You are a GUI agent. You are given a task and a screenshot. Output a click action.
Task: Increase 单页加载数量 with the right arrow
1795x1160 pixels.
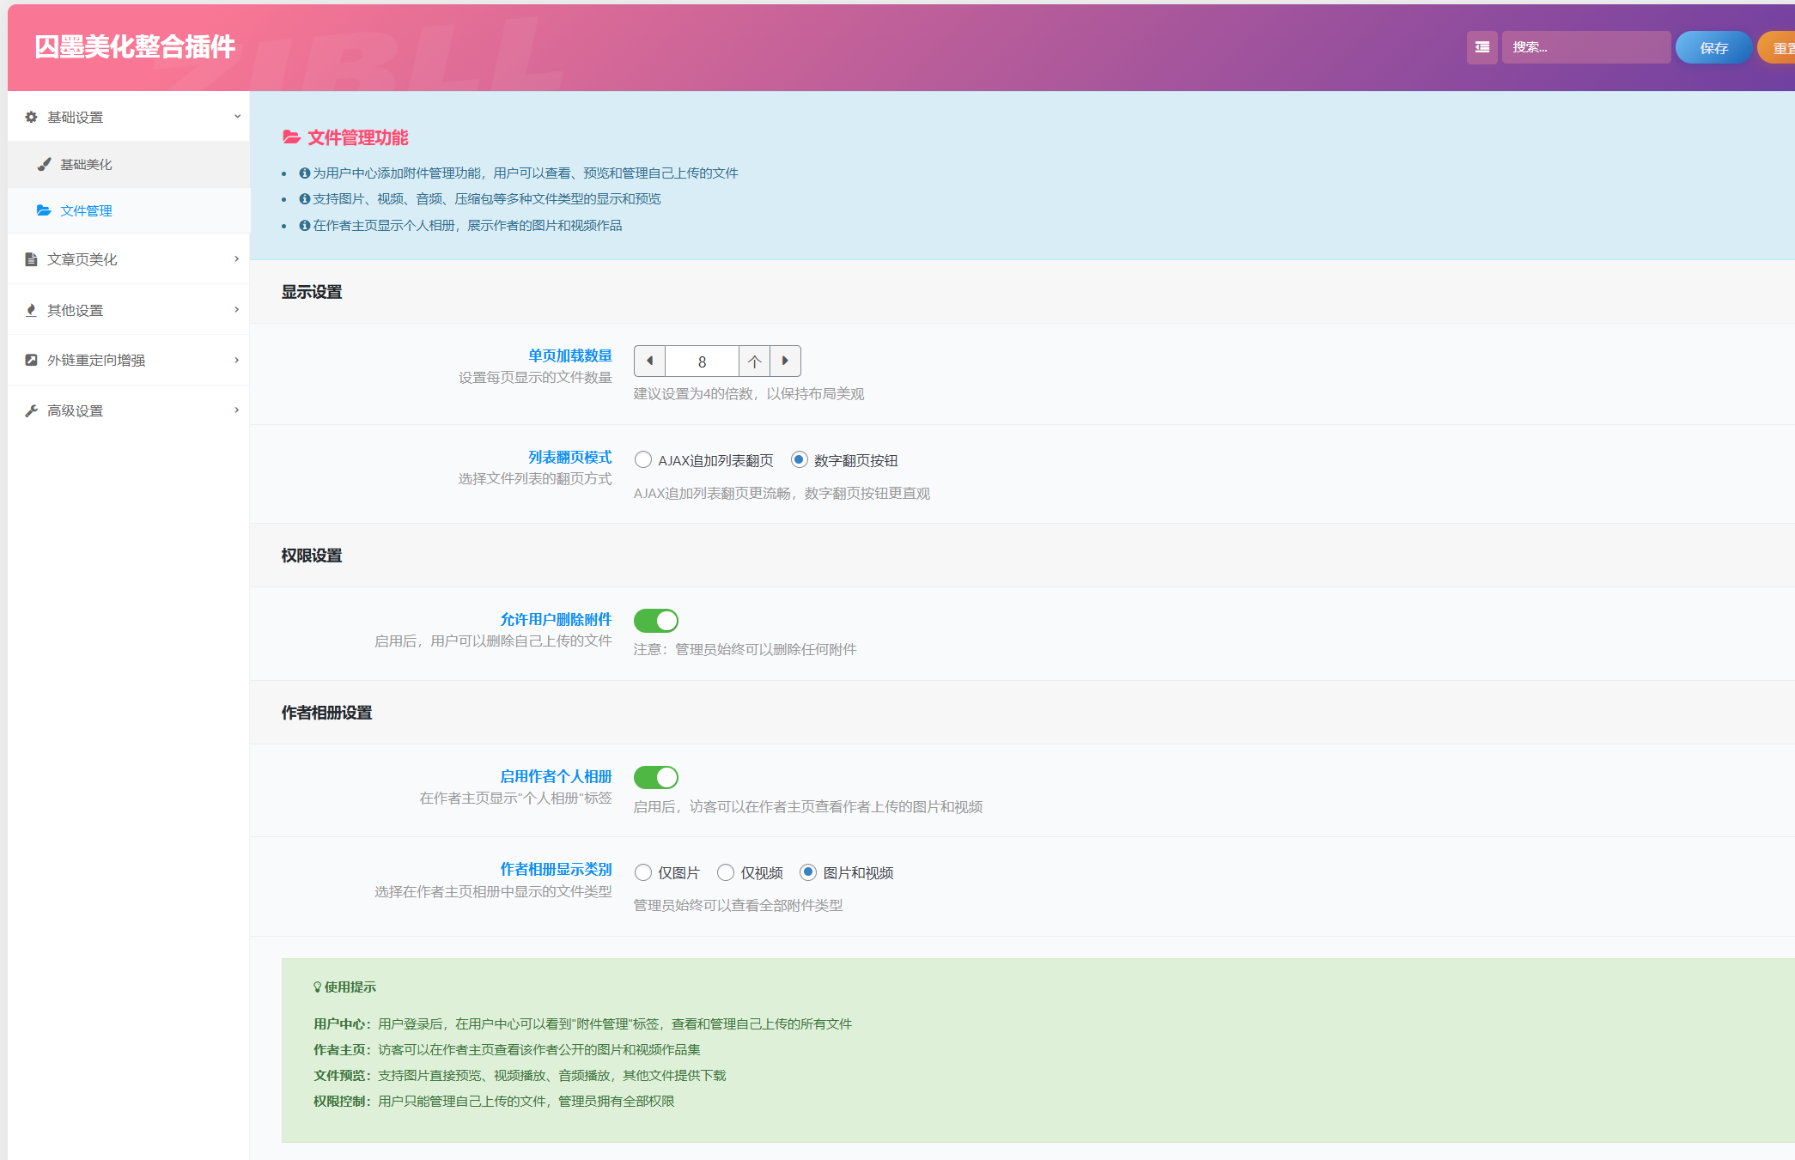(x=785, y=361)
